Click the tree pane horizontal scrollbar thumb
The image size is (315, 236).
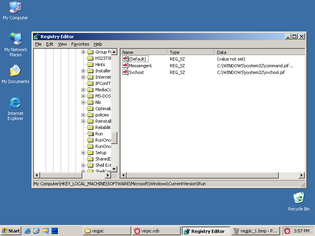pos(61,175)
